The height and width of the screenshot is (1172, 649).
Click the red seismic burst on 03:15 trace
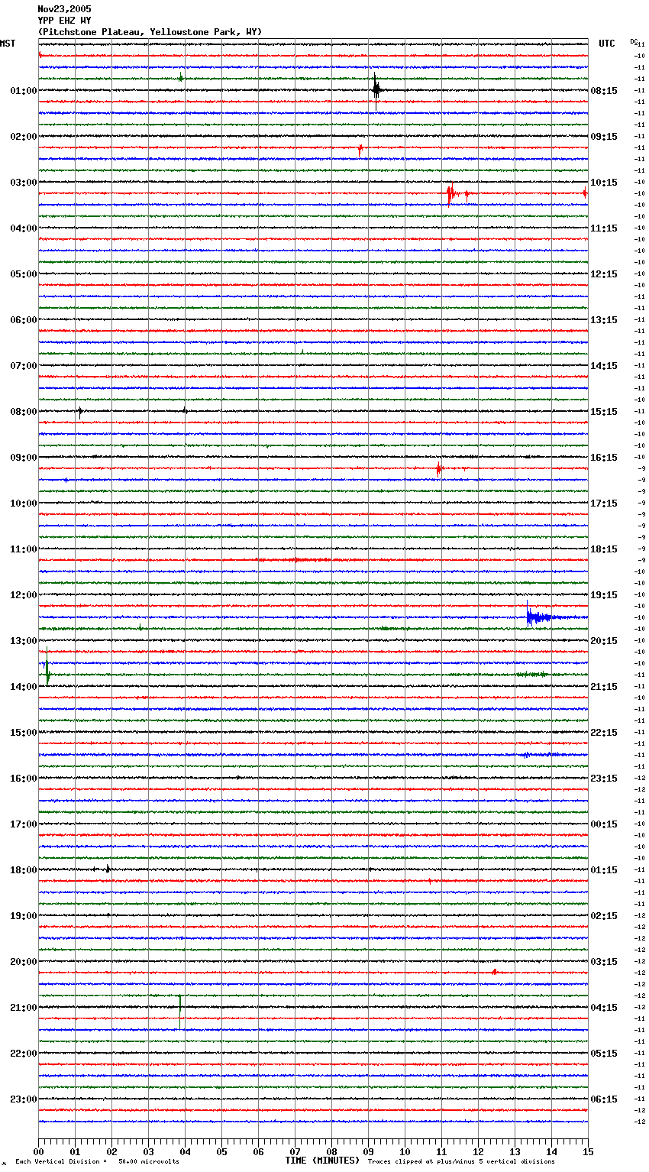(x=452, y=194)
